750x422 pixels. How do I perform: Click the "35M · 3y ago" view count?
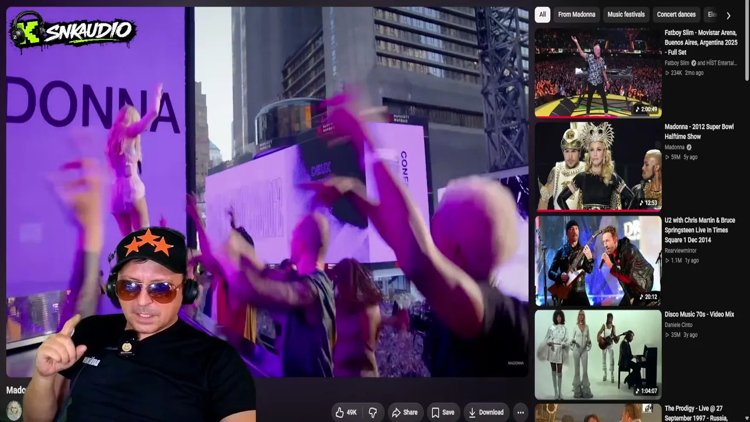click(x=681, y=335)
